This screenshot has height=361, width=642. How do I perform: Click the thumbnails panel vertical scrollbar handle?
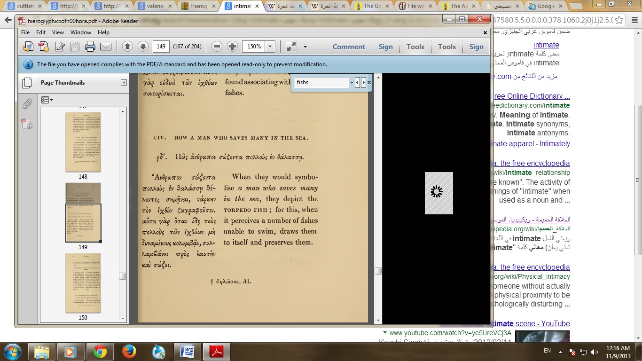click(123, 276)
